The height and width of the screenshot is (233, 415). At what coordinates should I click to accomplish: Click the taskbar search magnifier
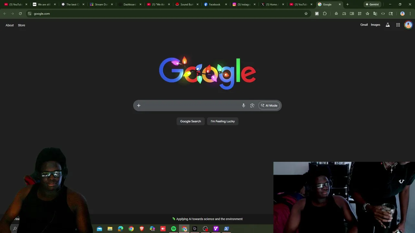pyautogui.click(x=15, y=229)
